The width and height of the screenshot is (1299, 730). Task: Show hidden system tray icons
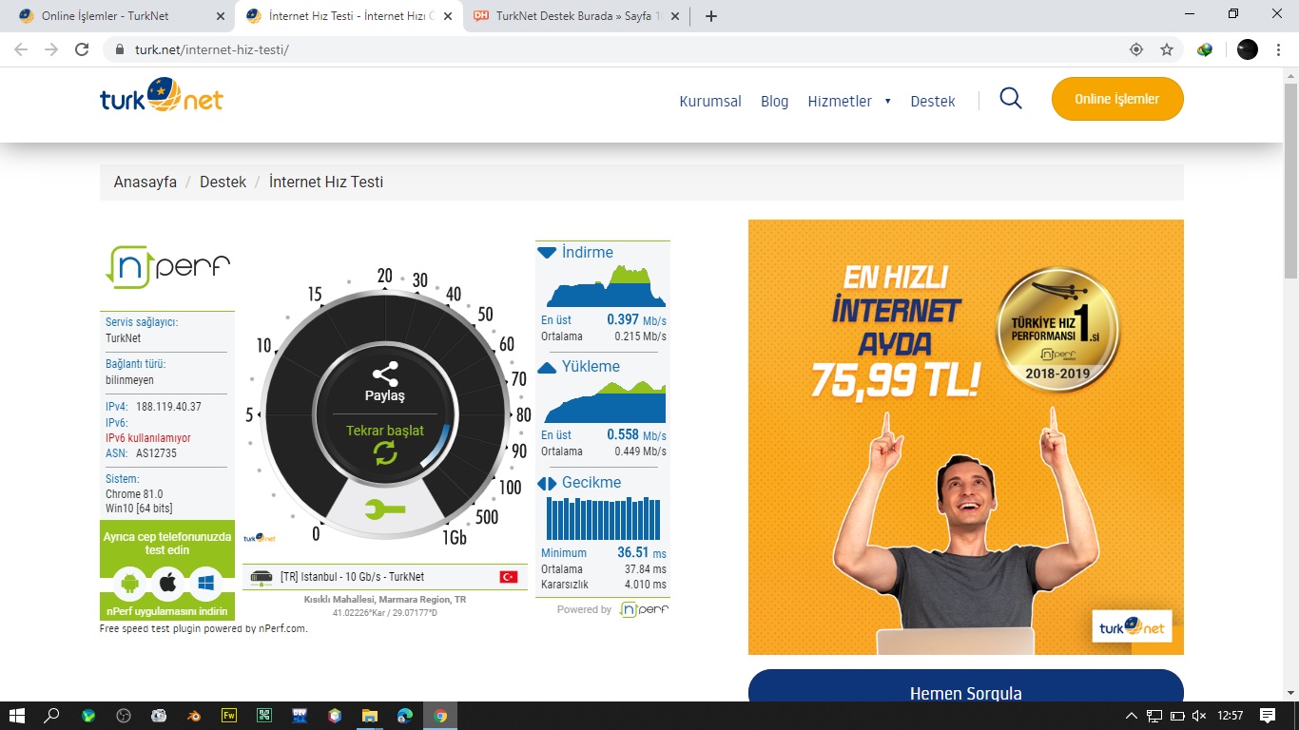pos(1132,716)
